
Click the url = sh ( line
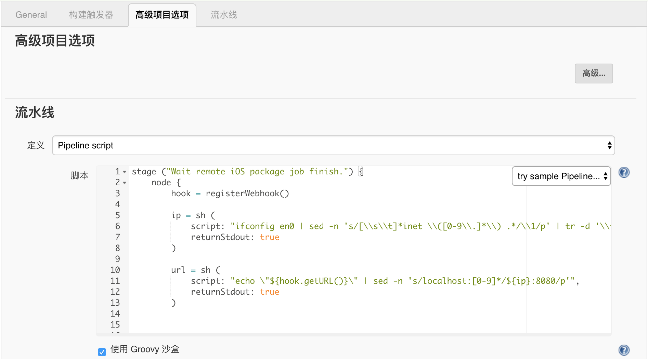[x=196, y=270]
